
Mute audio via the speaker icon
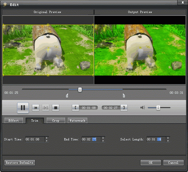[x=143, y=107]
